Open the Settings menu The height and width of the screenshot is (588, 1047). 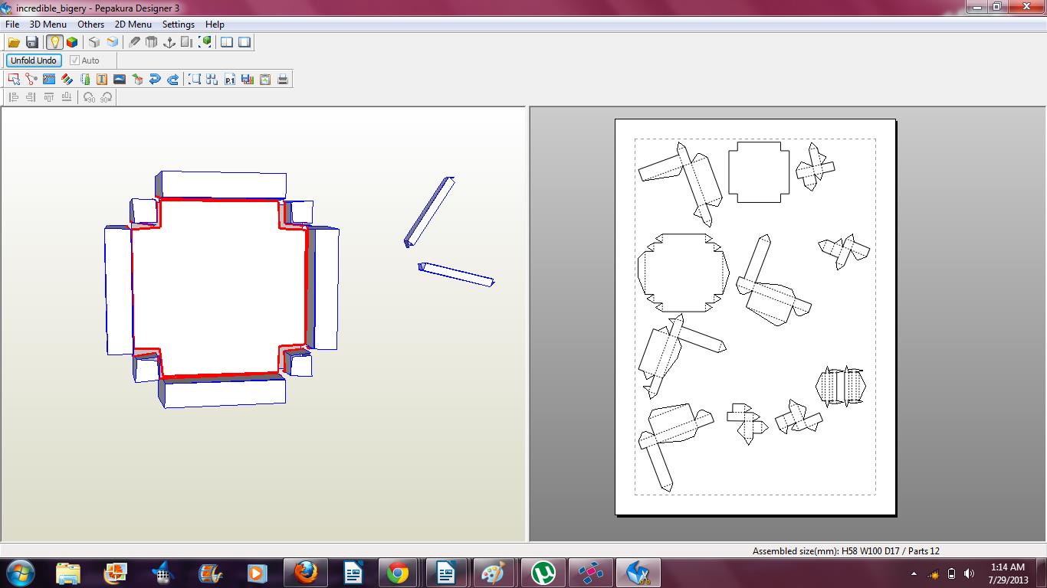[x=179, y=24]
